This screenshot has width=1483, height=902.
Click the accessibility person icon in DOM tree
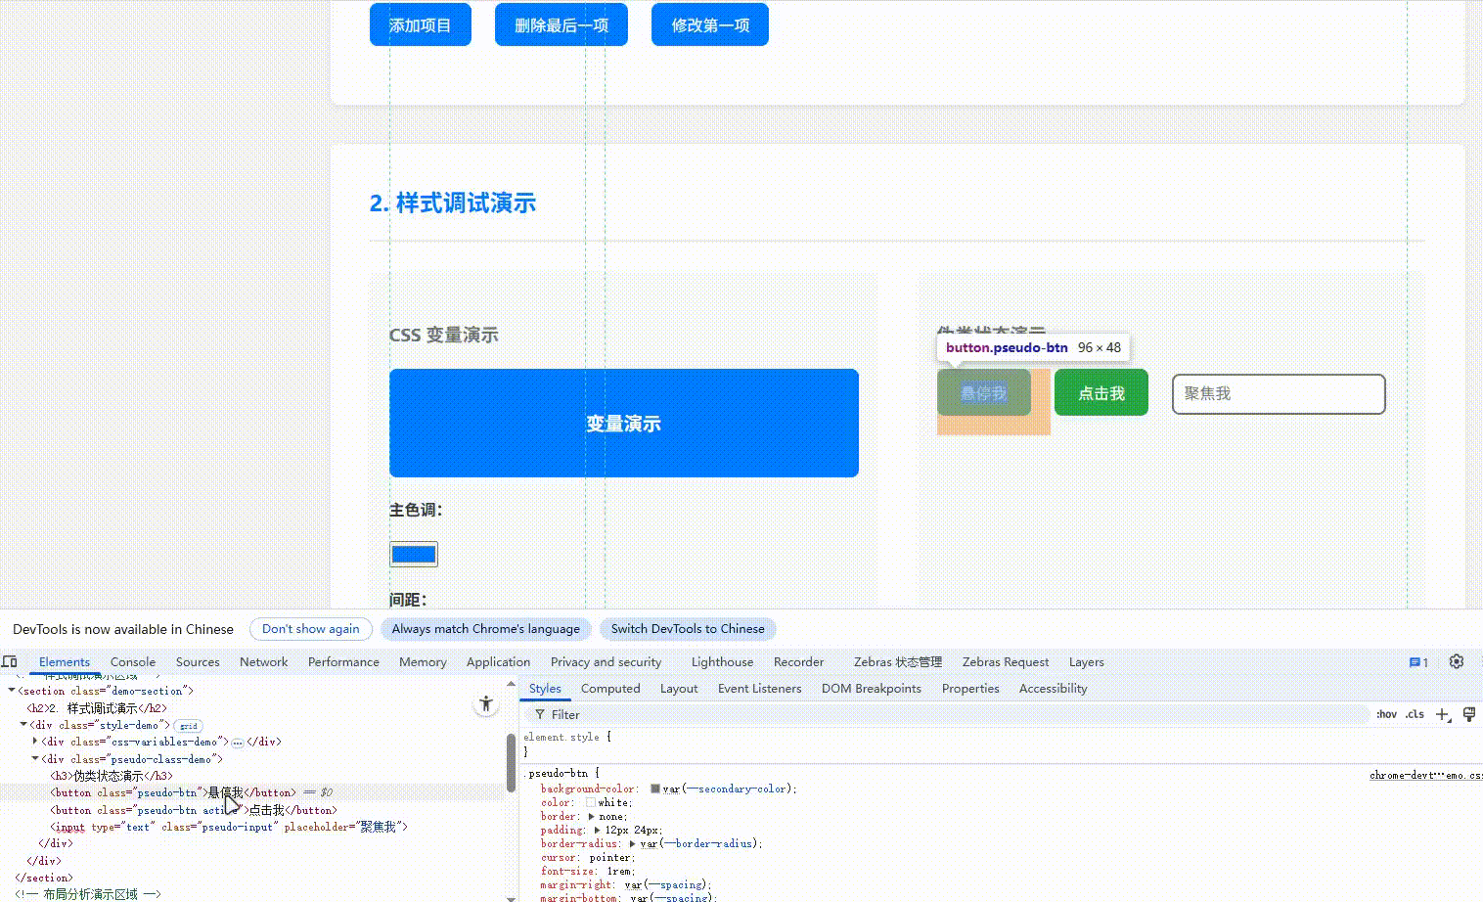486,703
